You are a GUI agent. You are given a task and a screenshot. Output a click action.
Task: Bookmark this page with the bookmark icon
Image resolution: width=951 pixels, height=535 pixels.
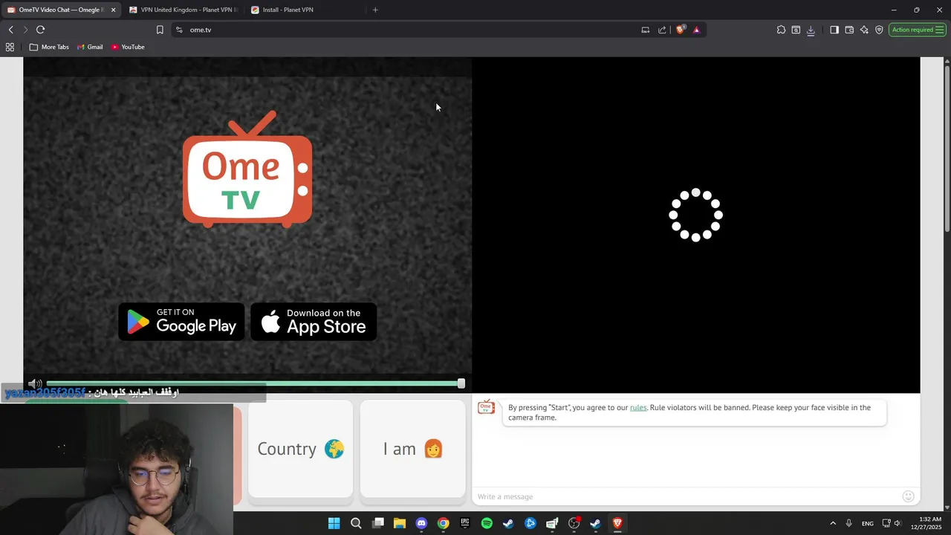coord(160,30)
